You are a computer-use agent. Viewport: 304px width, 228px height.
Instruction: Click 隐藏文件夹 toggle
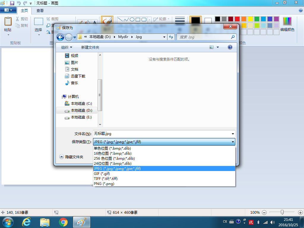[71, 157]
